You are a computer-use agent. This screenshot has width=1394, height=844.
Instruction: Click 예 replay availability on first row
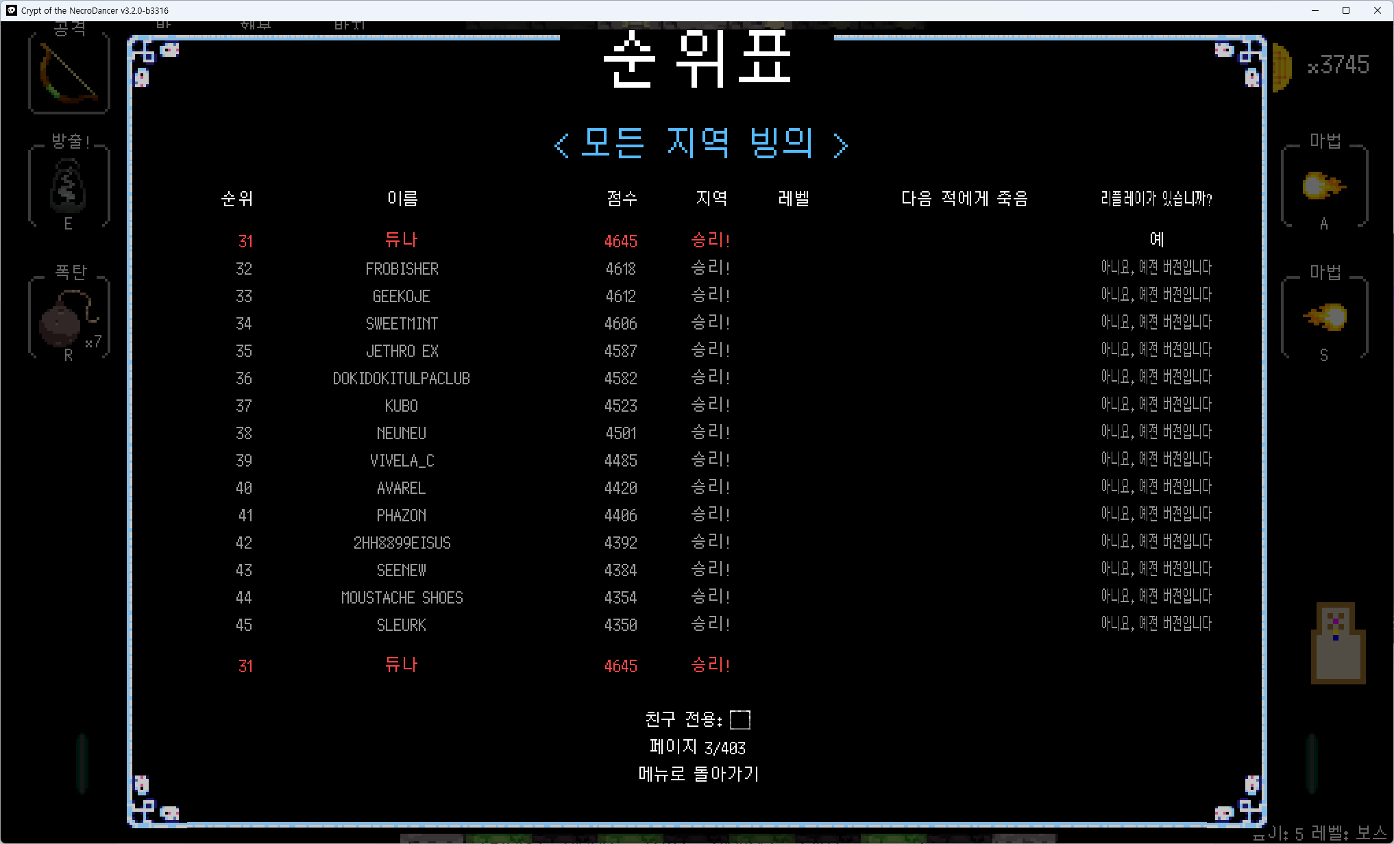[x=1156, y=239]
